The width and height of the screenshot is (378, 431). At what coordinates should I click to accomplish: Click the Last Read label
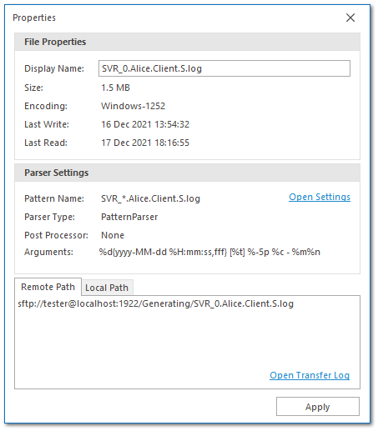[46, 143]
